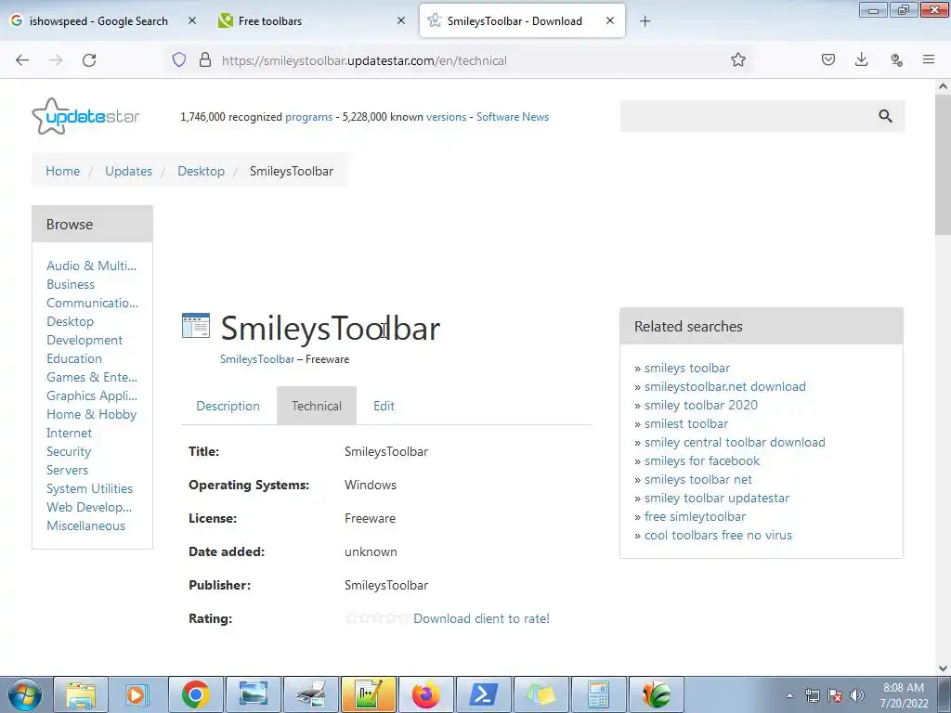
Task: Open the sticky notes taskbar icon
Action: 541,694
